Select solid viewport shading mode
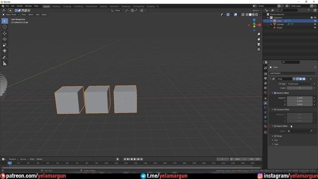 (x=250, y=14)
